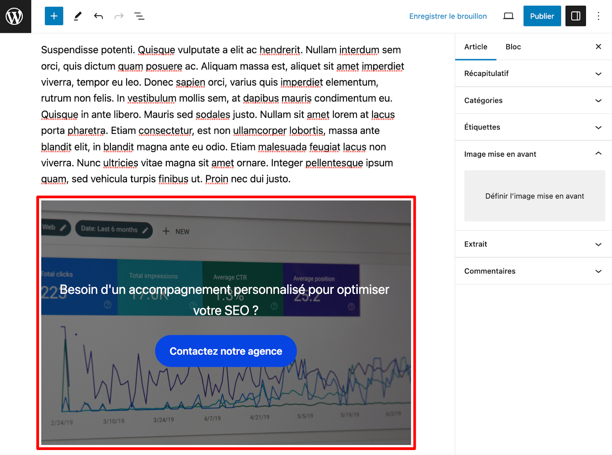Viewport: 612px width, 455px height.
Task: Expand the Récapitulatif section
Action: [x=533, y=73]
